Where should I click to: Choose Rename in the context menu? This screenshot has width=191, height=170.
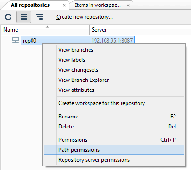click(x=114, y=117)
